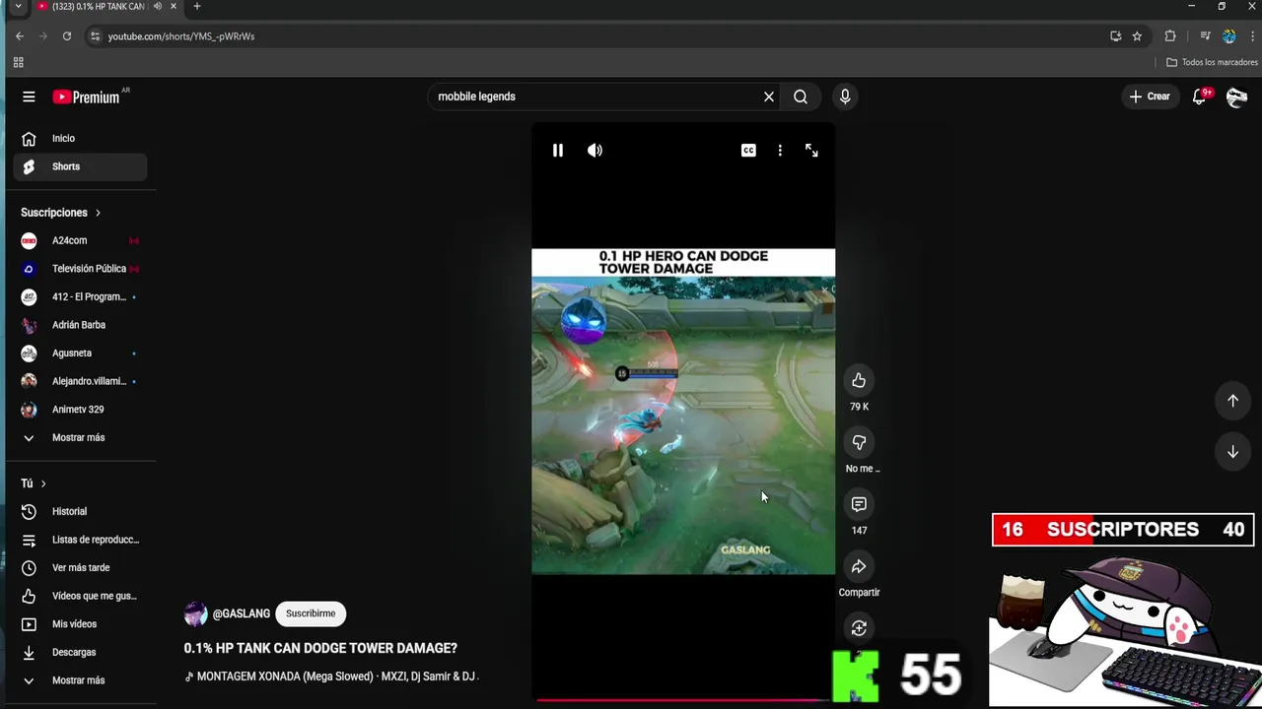Click the browser back arrow
1262x709 pixels.
pos(20,36)
